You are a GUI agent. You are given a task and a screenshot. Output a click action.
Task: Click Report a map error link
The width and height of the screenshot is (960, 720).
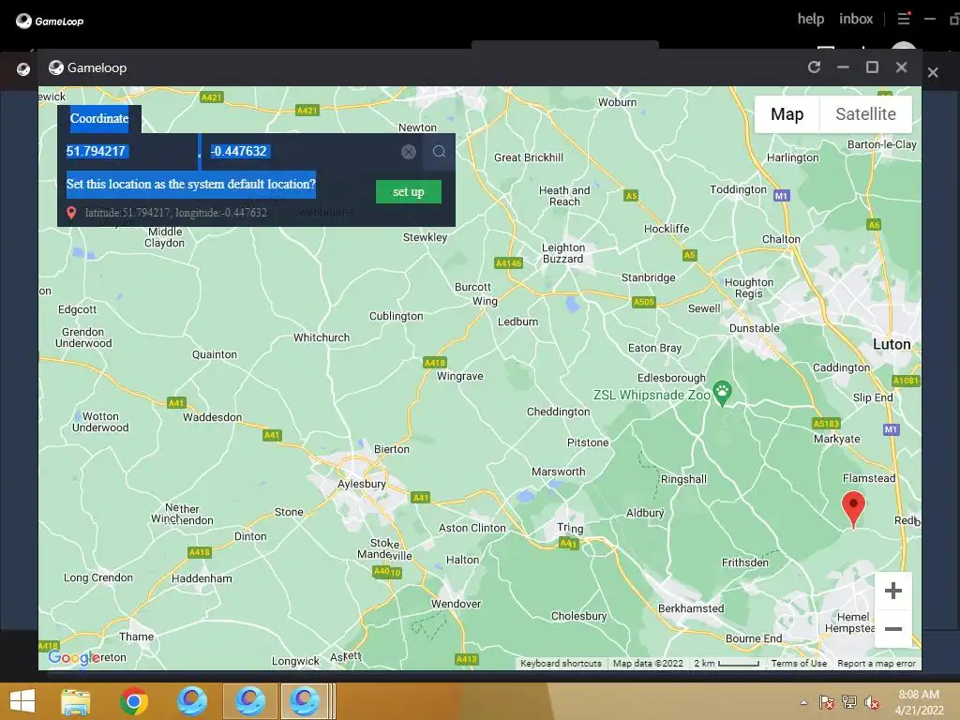pos(877,663)
